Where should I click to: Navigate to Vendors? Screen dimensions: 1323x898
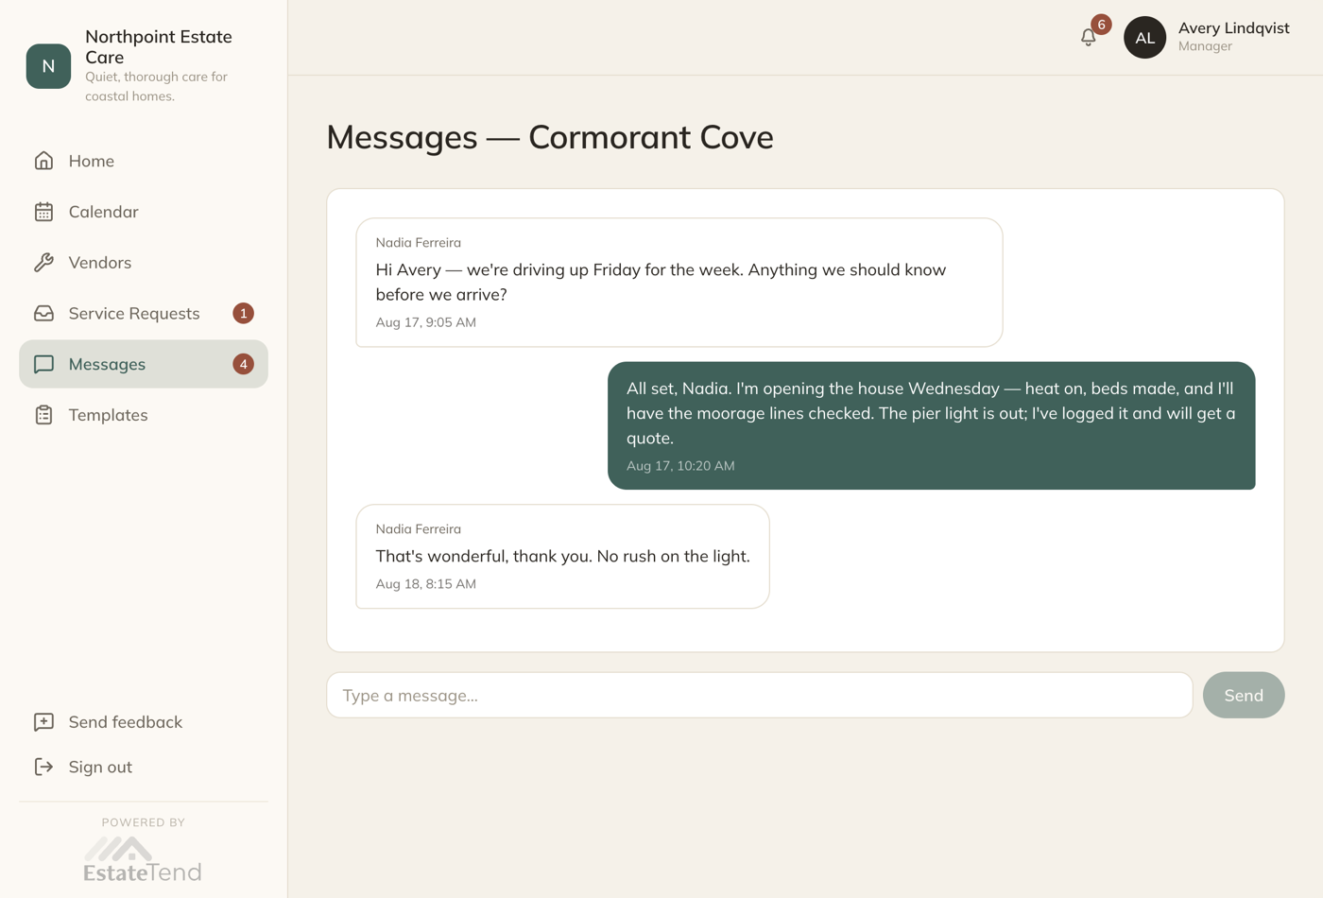(x=144, y=263)
